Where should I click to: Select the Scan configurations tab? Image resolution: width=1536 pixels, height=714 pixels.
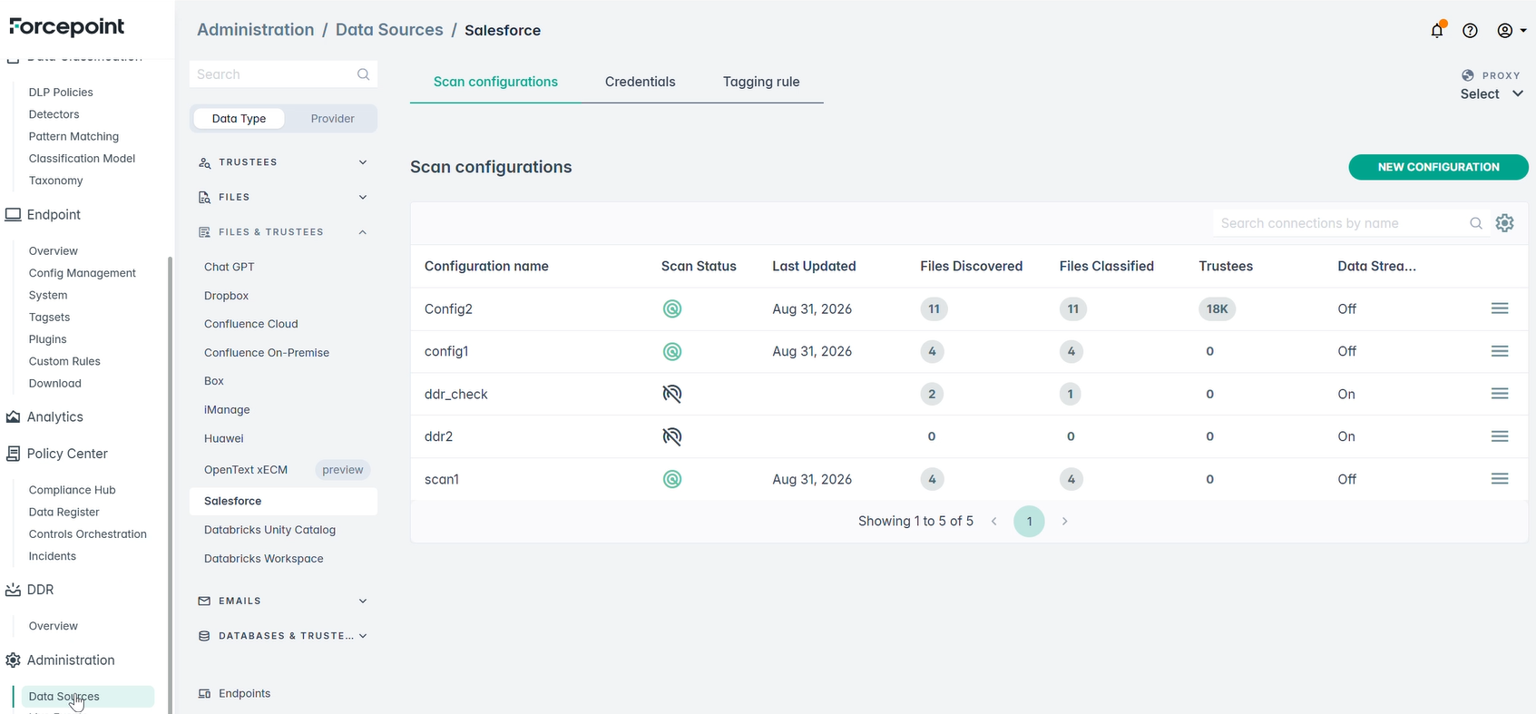495,82
